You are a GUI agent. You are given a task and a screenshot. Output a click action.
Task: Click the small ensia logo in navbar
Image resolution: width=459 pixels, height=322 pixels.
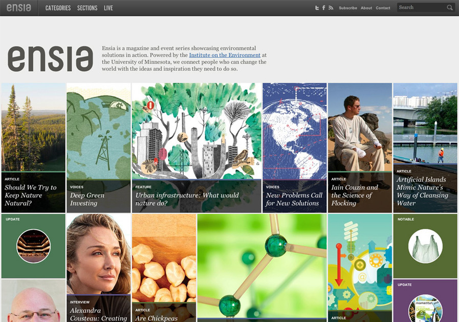pos(19,8)
